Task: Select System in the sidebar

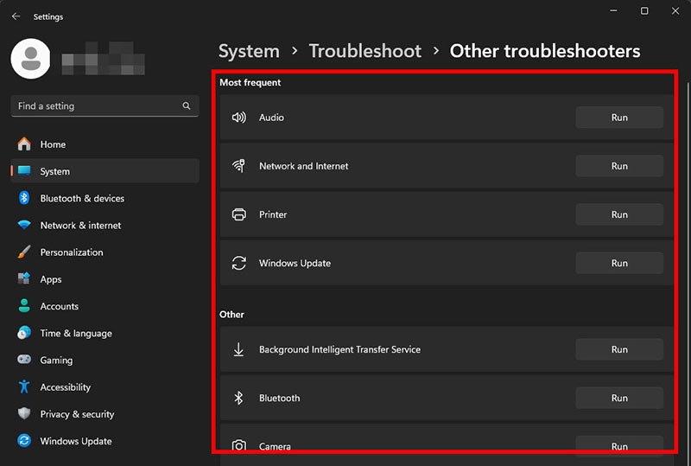Action: click(x=105, y=171)
